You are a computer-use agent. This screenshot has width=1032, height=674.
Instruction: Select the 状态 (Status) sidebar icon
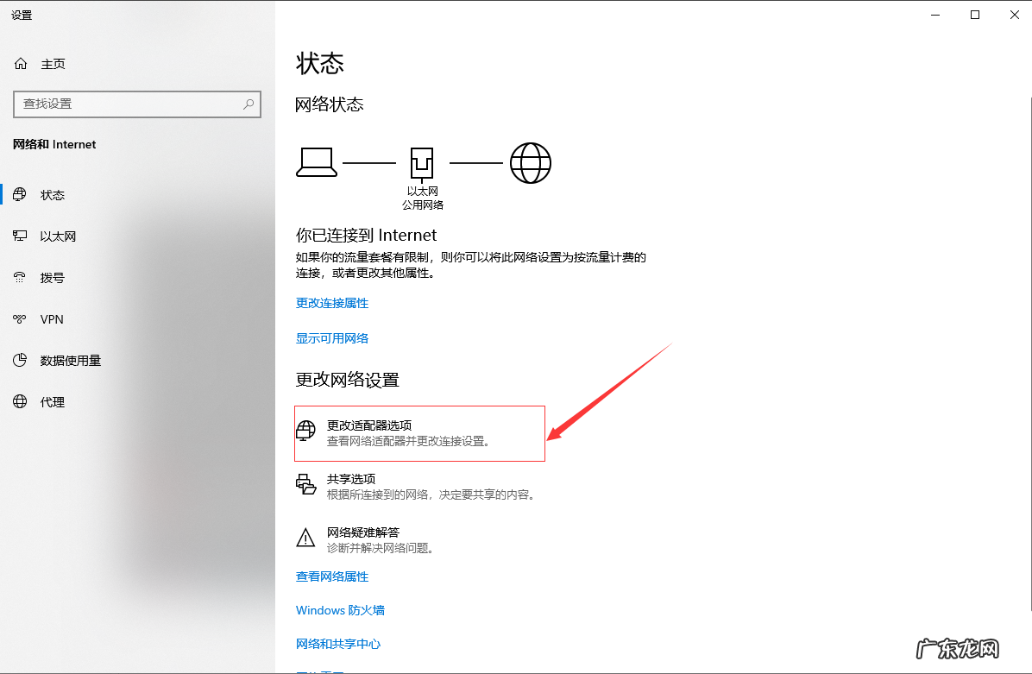coord(20,194)
